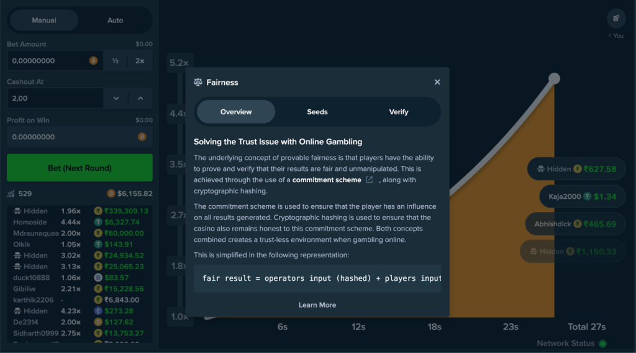Image resolution: width=636 pixels, height=353 pixels.
Task: Switch to Auto betting mode
Action: coord(116,21)
